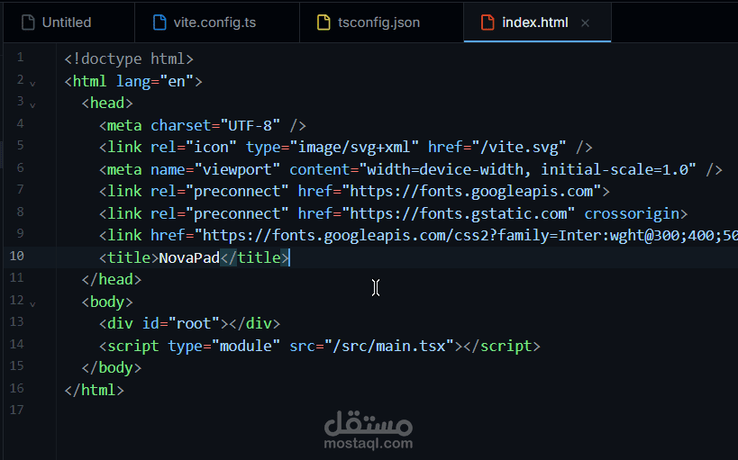The height and width of the screenshot is (460, 738).
Task: Click line number 15 in the gutter
Action: pos(16,366)
